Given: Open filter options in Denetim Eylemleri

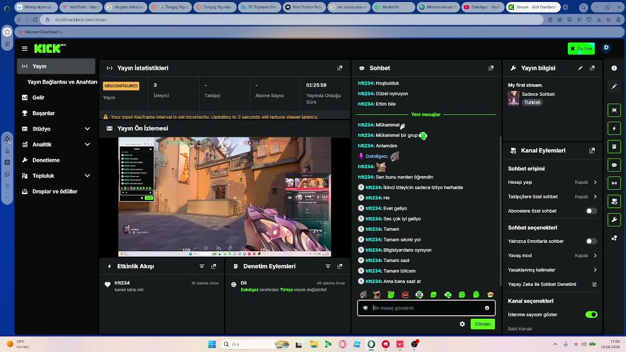Looking at the screenshot, I should pyautogui.click(x=328, y=266).
